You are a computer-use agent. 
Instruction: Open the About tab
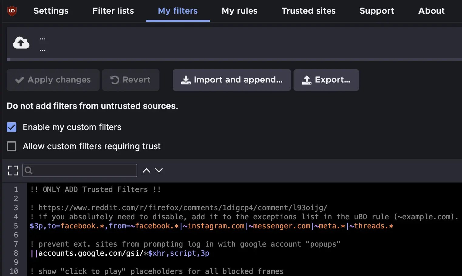click(x=431, y=11)
